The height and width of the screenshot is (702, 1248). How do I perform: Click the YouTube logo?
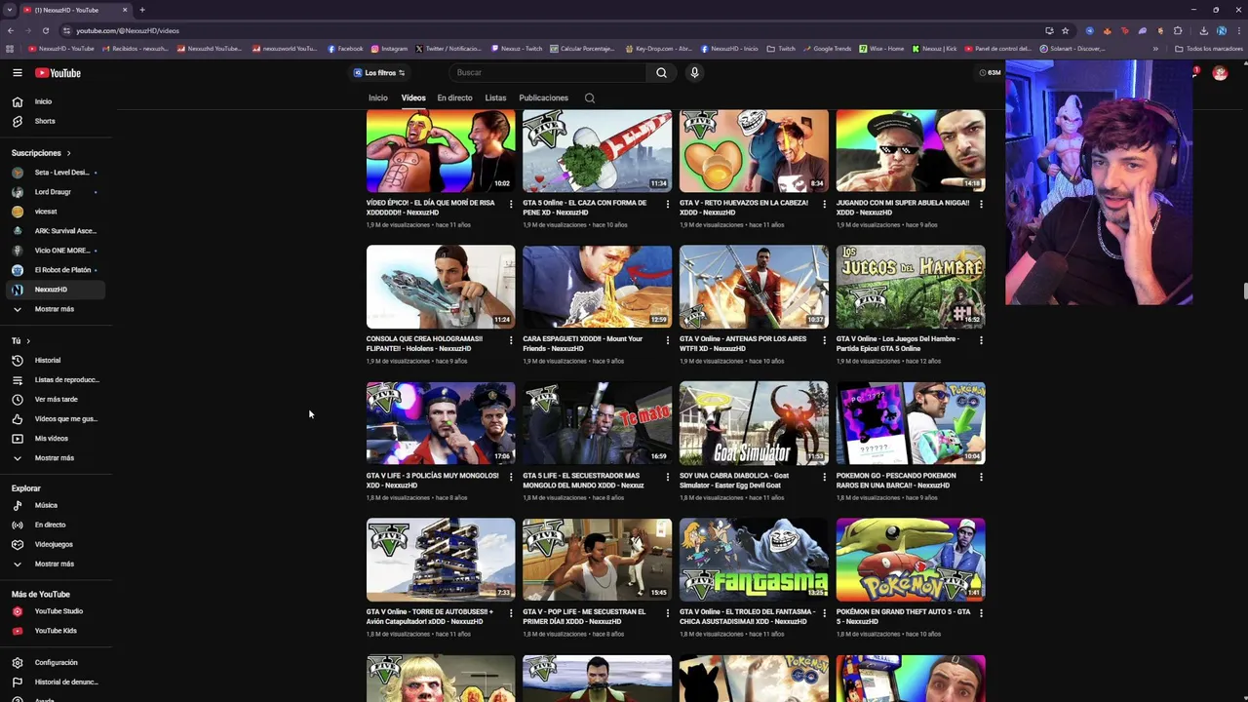[x=58, y=73]
